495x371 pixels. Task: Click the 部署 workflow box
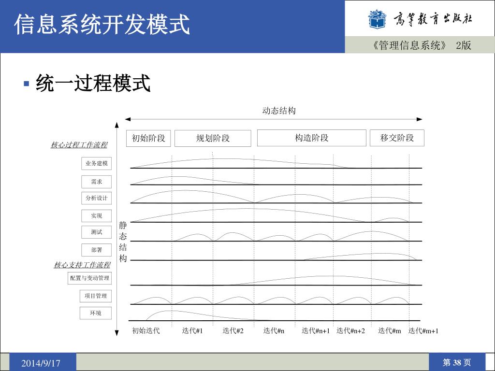[x=97, y=250]
